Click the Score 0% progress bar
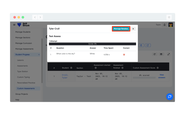This screenshot has width=185, height=115. (92, 44)
